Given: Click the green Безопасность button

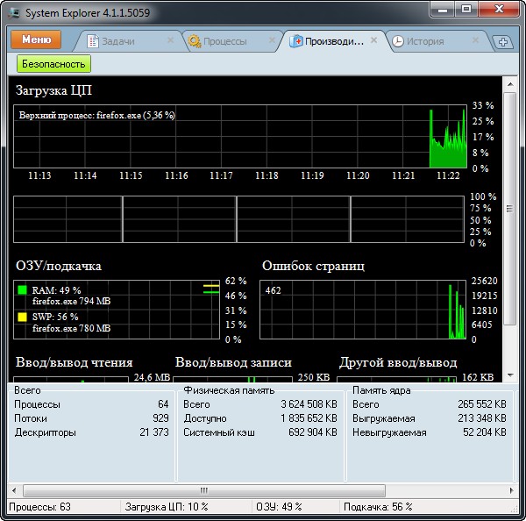Looking at the screenshot, I should (53, 64).
